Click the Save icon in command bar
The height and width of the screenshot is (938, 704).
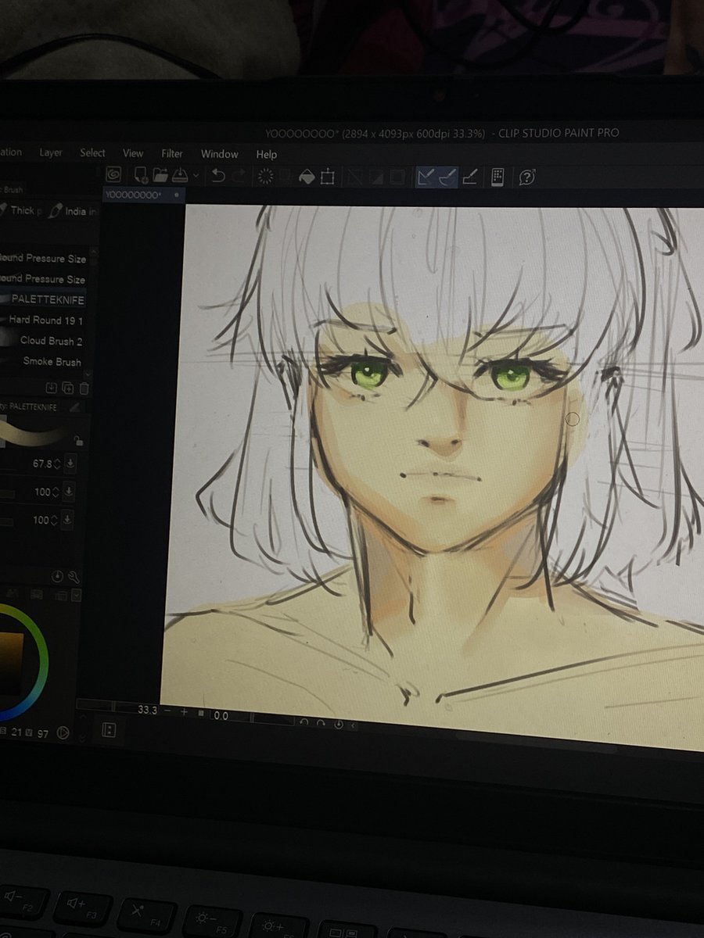180,175
